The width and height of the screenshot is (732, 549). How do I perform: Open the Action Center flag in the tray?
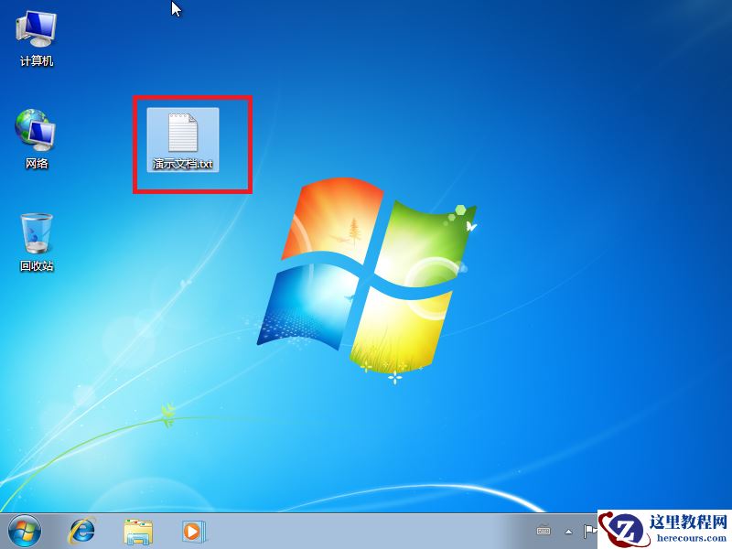click(x=591, y=531)
